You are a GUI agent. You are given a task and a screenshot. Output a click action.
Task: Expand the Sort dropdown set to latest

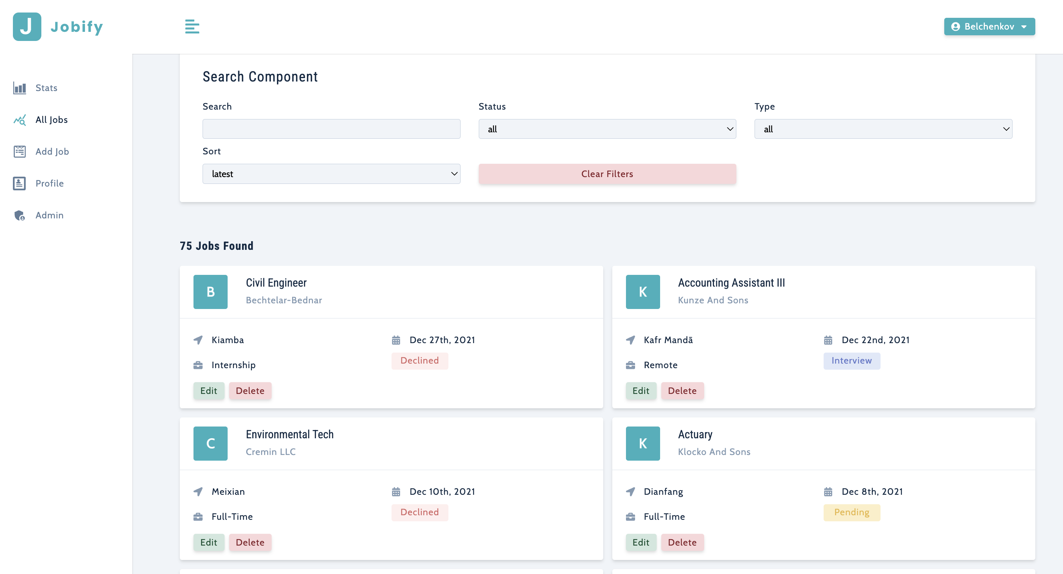click(331, 174)
